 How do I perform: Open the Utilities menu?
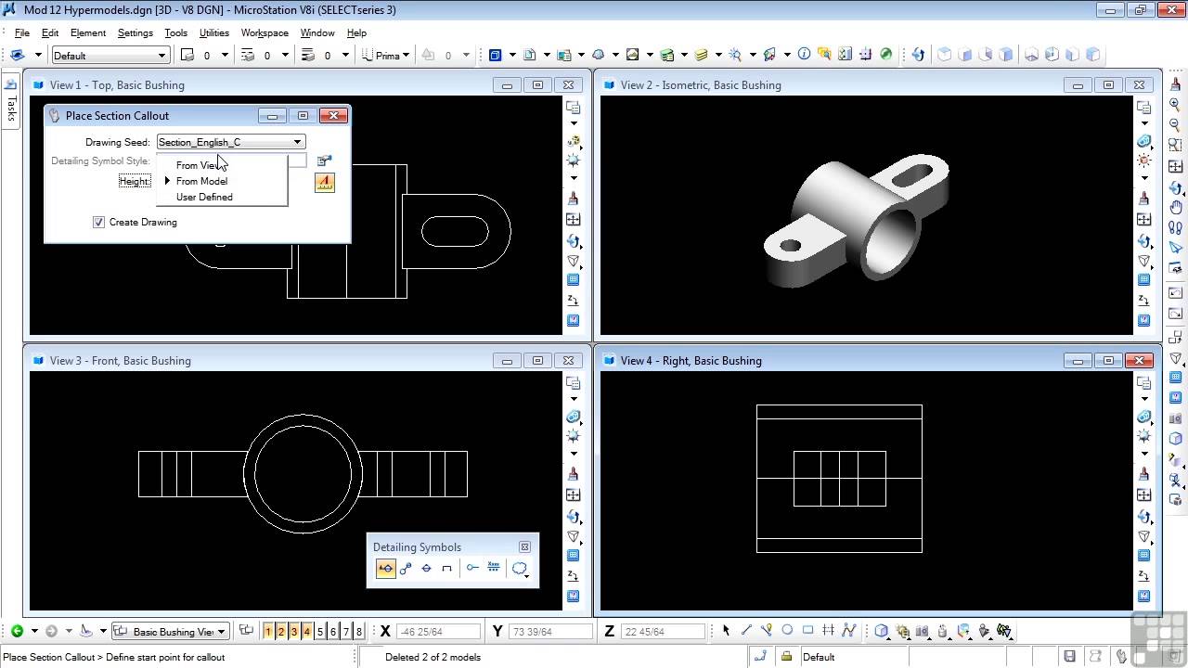pyautogui.click(x=213, y=32)
